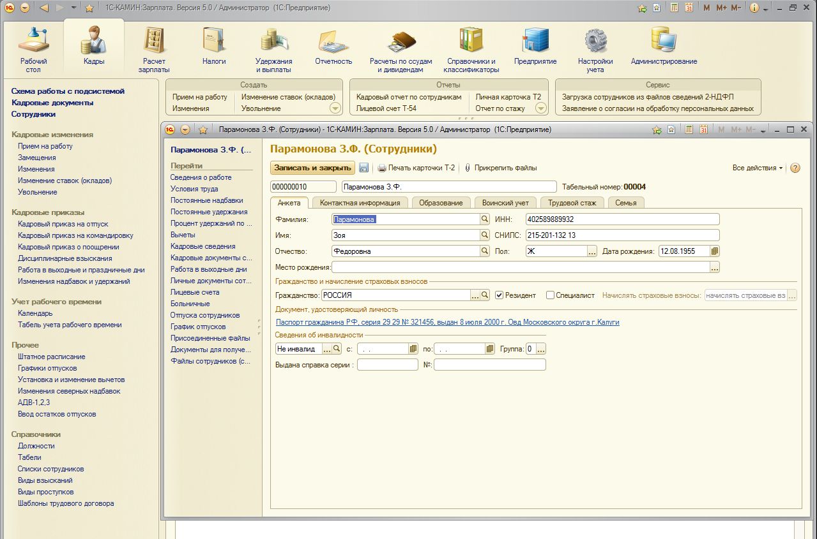
Task: Click the search icon in Отчество field
Action: point(485,251)
